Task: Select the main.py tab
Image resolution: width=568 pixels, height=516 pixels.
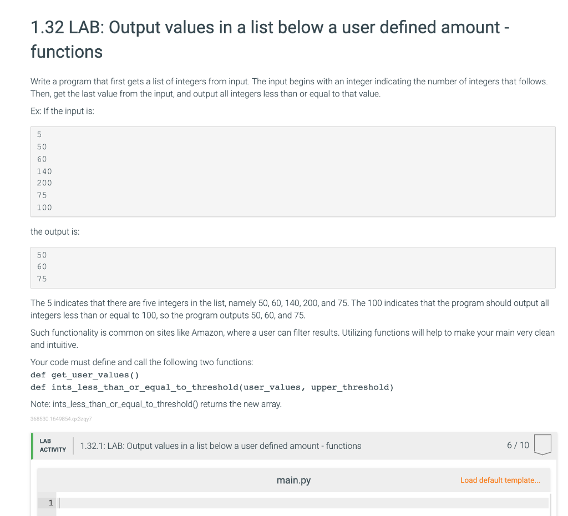Action: coord(293,480)
